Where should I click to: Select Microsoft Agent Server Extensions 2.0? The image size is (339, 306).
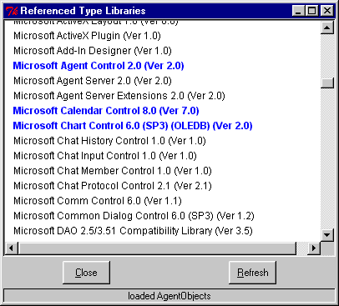pos(119,96)
